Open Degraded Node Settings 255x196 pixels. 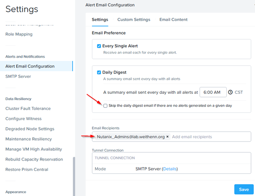click(30, 129)
